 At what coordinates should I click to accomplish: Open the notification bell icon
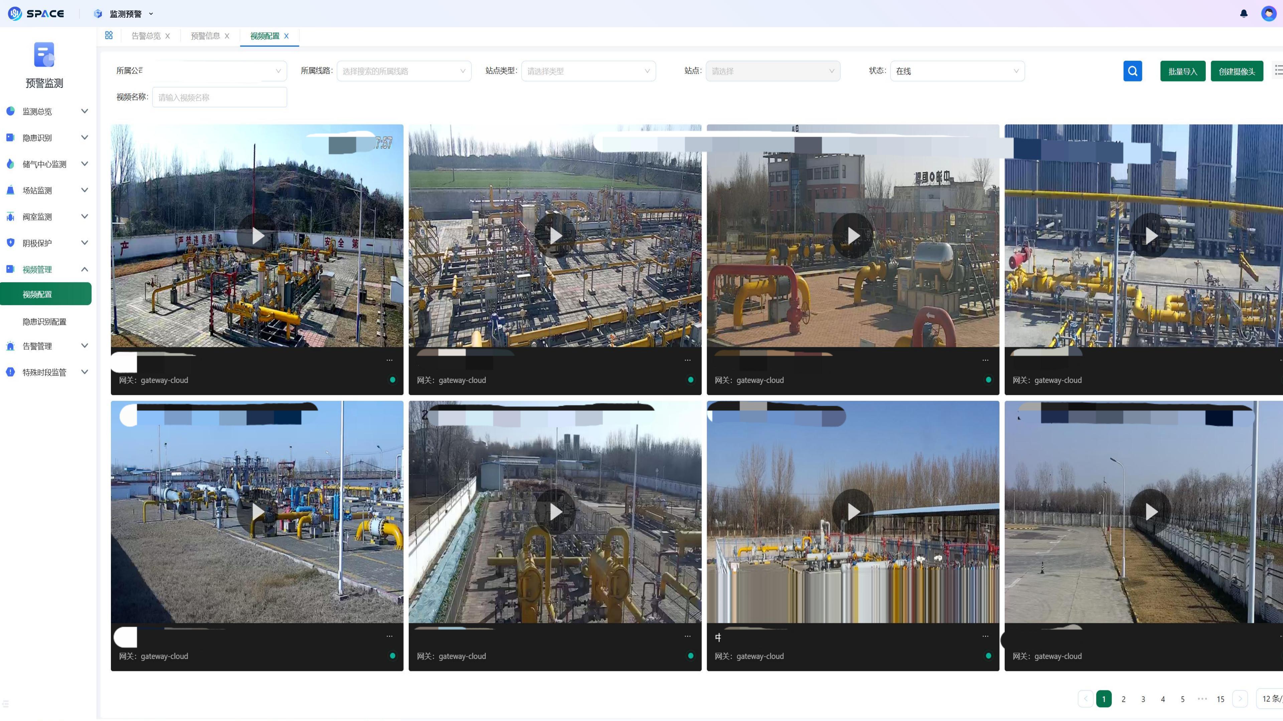coord(1244,13)
